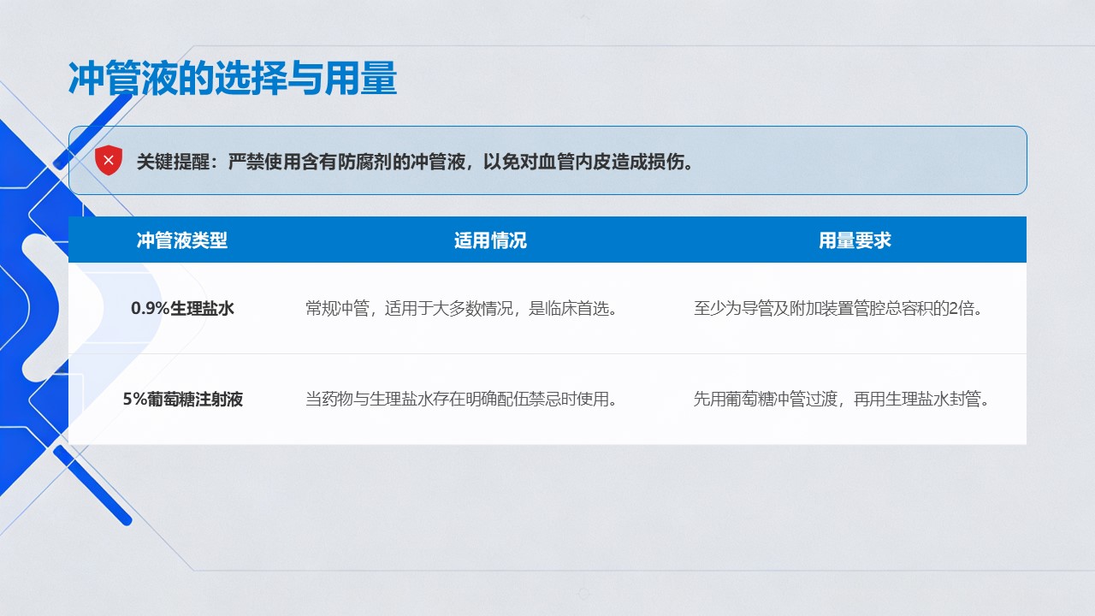Select the 5%葡萄糖注射液 table cell
The height and width of the screenshot is (616, 1095).
(182, 399)
